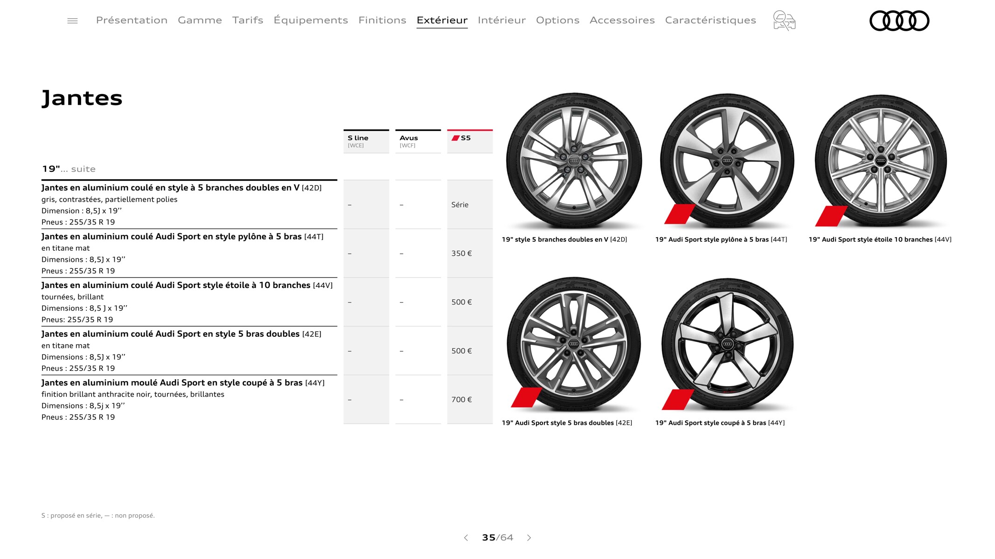The width and height of the screenshot is (995, 559).
Task: Click the 44Y coupé 5 bras wheel image
Action: [727, 344]
